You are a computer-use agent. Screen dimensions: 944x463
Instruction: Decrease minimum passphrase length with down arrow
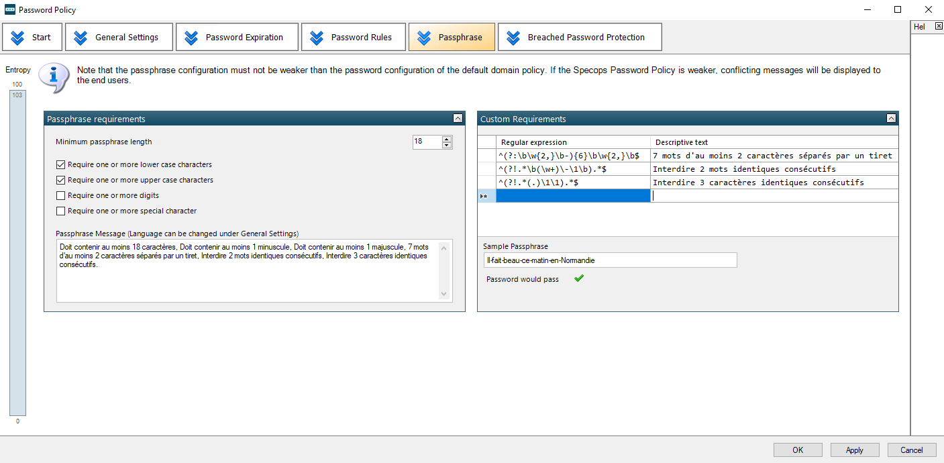point(447,145)
